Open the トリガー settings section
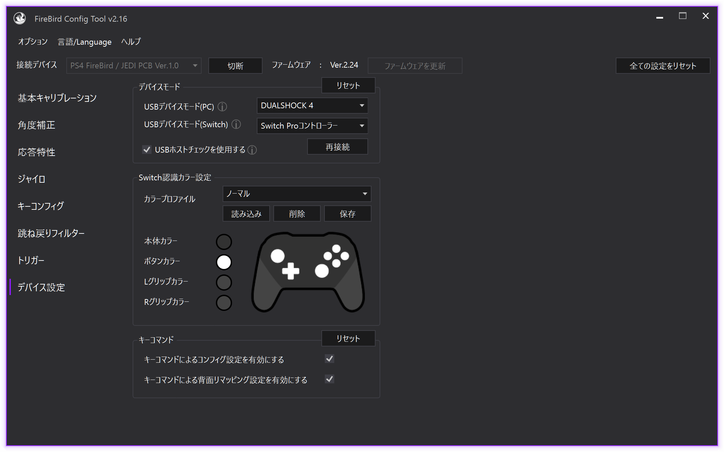Image resolution: width=724 pixels, height=452 pixels. click(x=31, y=260)
